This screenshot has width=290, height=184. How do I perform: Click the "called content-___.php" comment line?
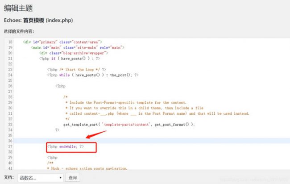(x=156, y=113)
